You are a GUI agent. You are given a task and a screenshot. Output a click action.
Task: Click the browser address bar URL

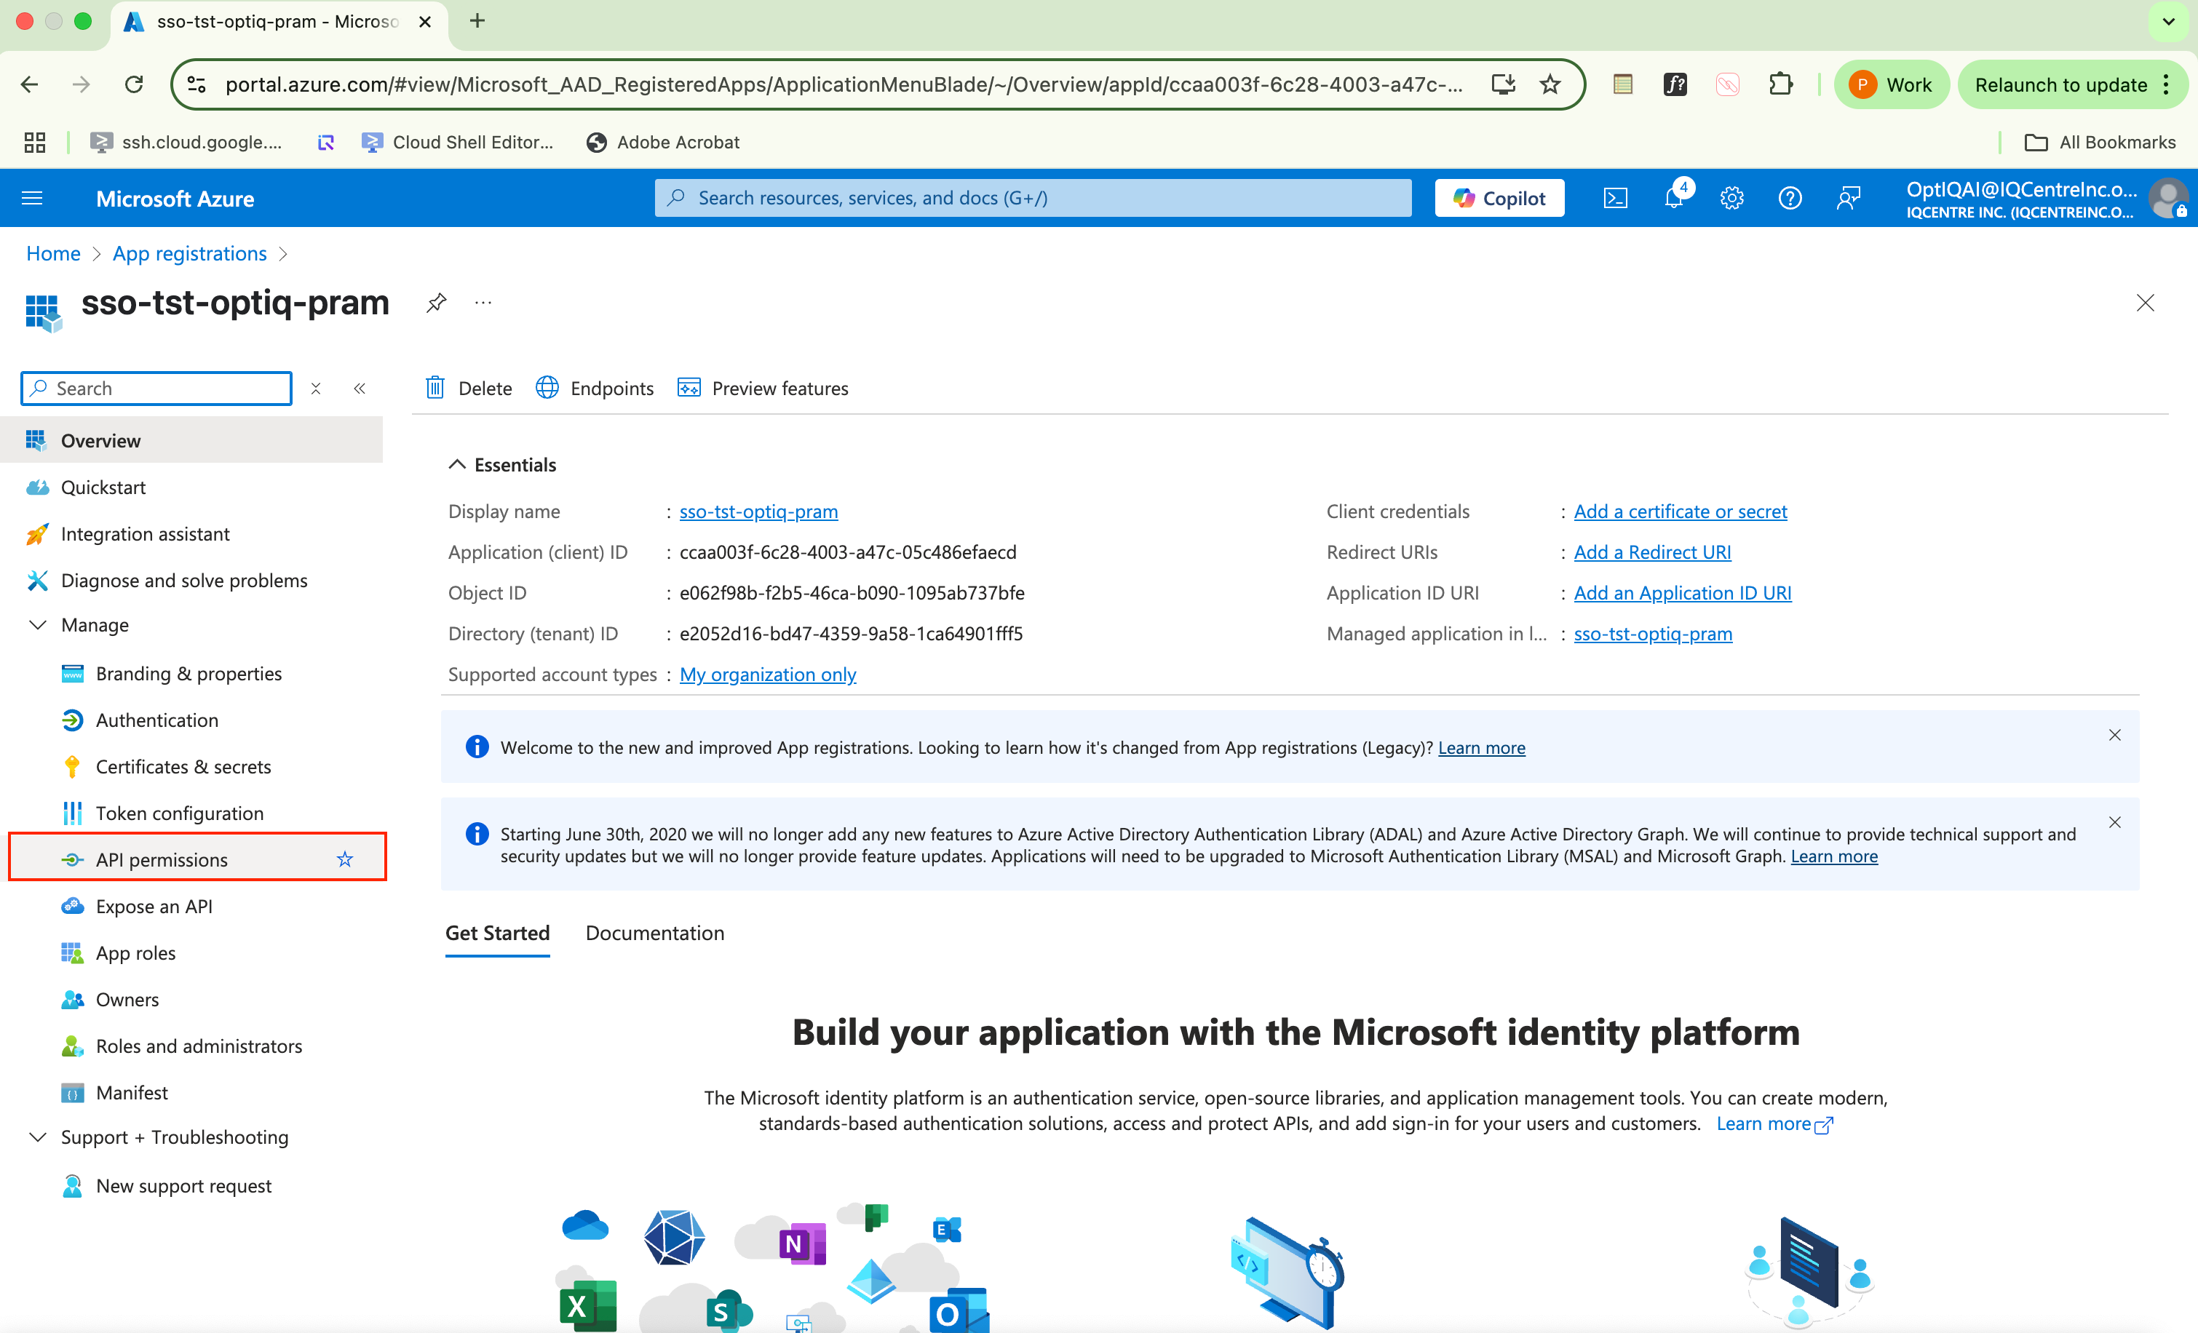coord(844,84)
